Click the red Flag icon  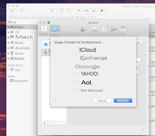(102, 11)
